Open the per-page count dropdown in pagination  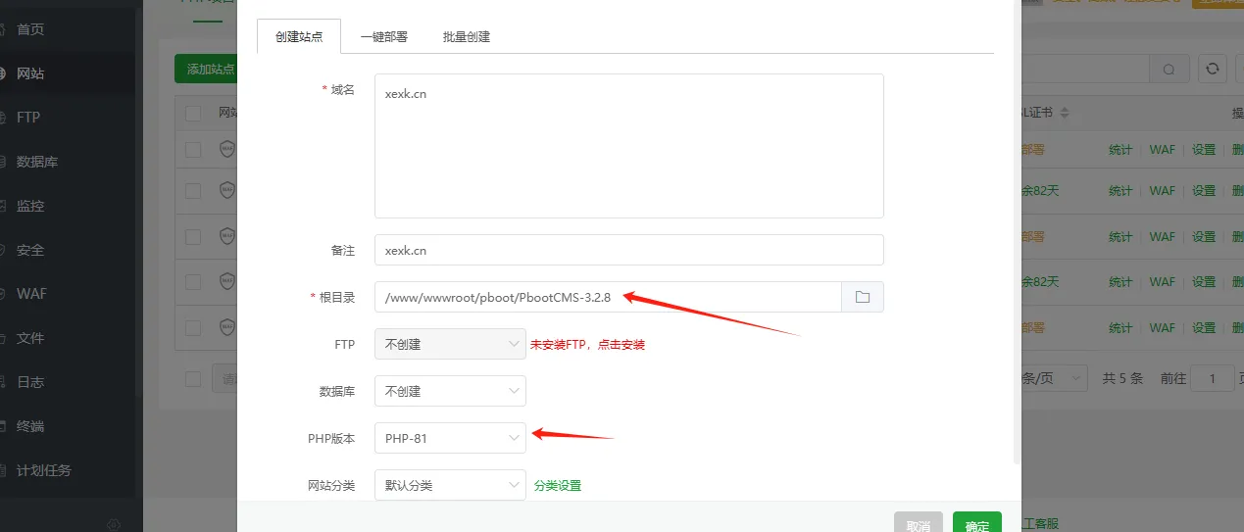pyautogui.click(x=1054, y=378)
